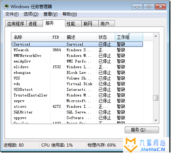
Task: Maximize the Task Manager window
Action: click(x=149, y=7)
